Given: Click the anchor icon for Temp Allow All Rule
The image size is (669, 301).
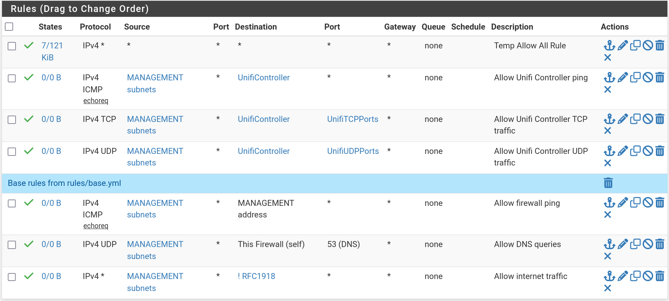Looking at the screenshot, I should 609,46.
